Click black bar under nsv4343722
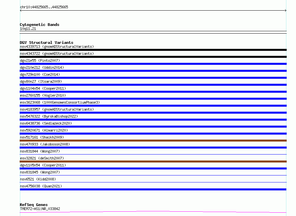Image resolution: width=296 pixels, height=216 pixels. [153, 57]
